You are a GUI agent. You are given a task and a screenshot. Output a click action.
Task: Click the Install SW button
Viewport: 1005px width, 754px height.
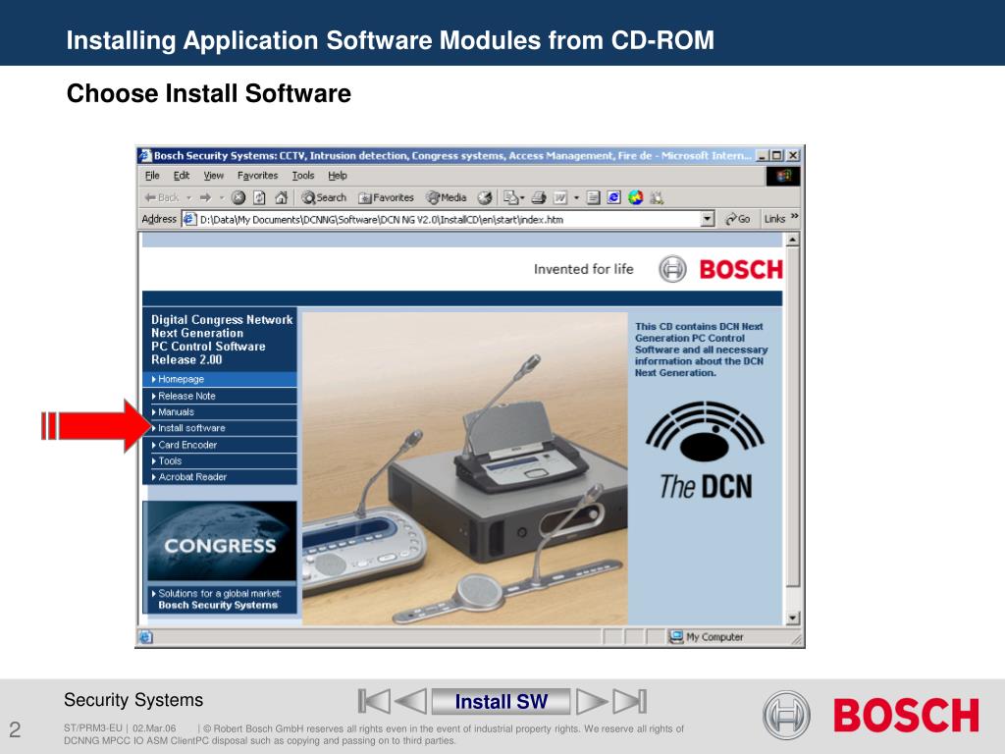(x=502, y=701)
